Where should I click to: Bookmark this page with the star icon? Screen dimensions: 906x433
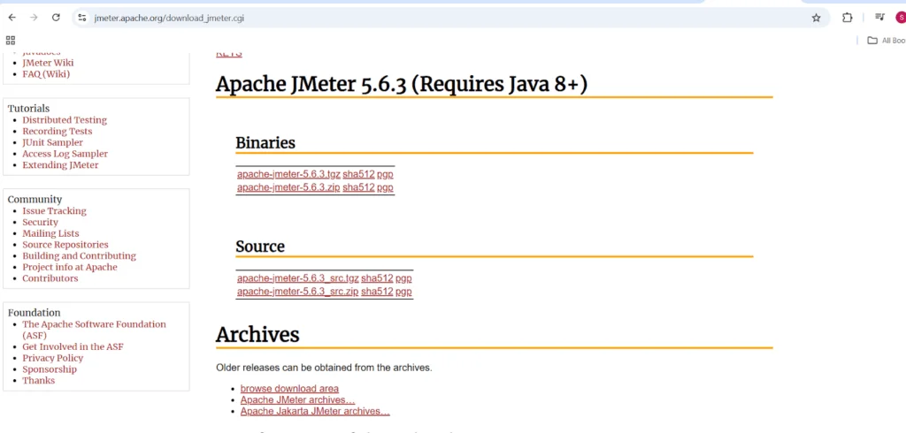click(x=816, y=18)
